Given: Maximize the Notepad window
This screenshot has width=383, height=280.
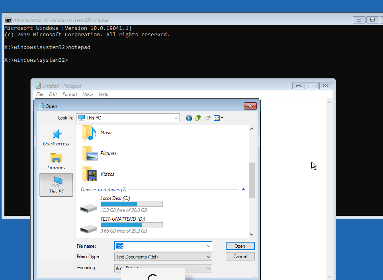Looking at the screenshot, I should pos(312,86).
